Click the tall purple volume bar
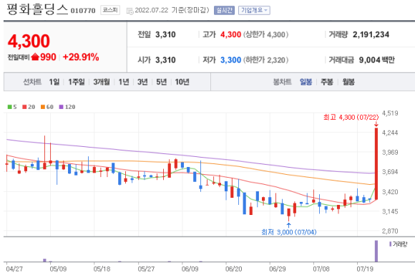 coord(376,251)
